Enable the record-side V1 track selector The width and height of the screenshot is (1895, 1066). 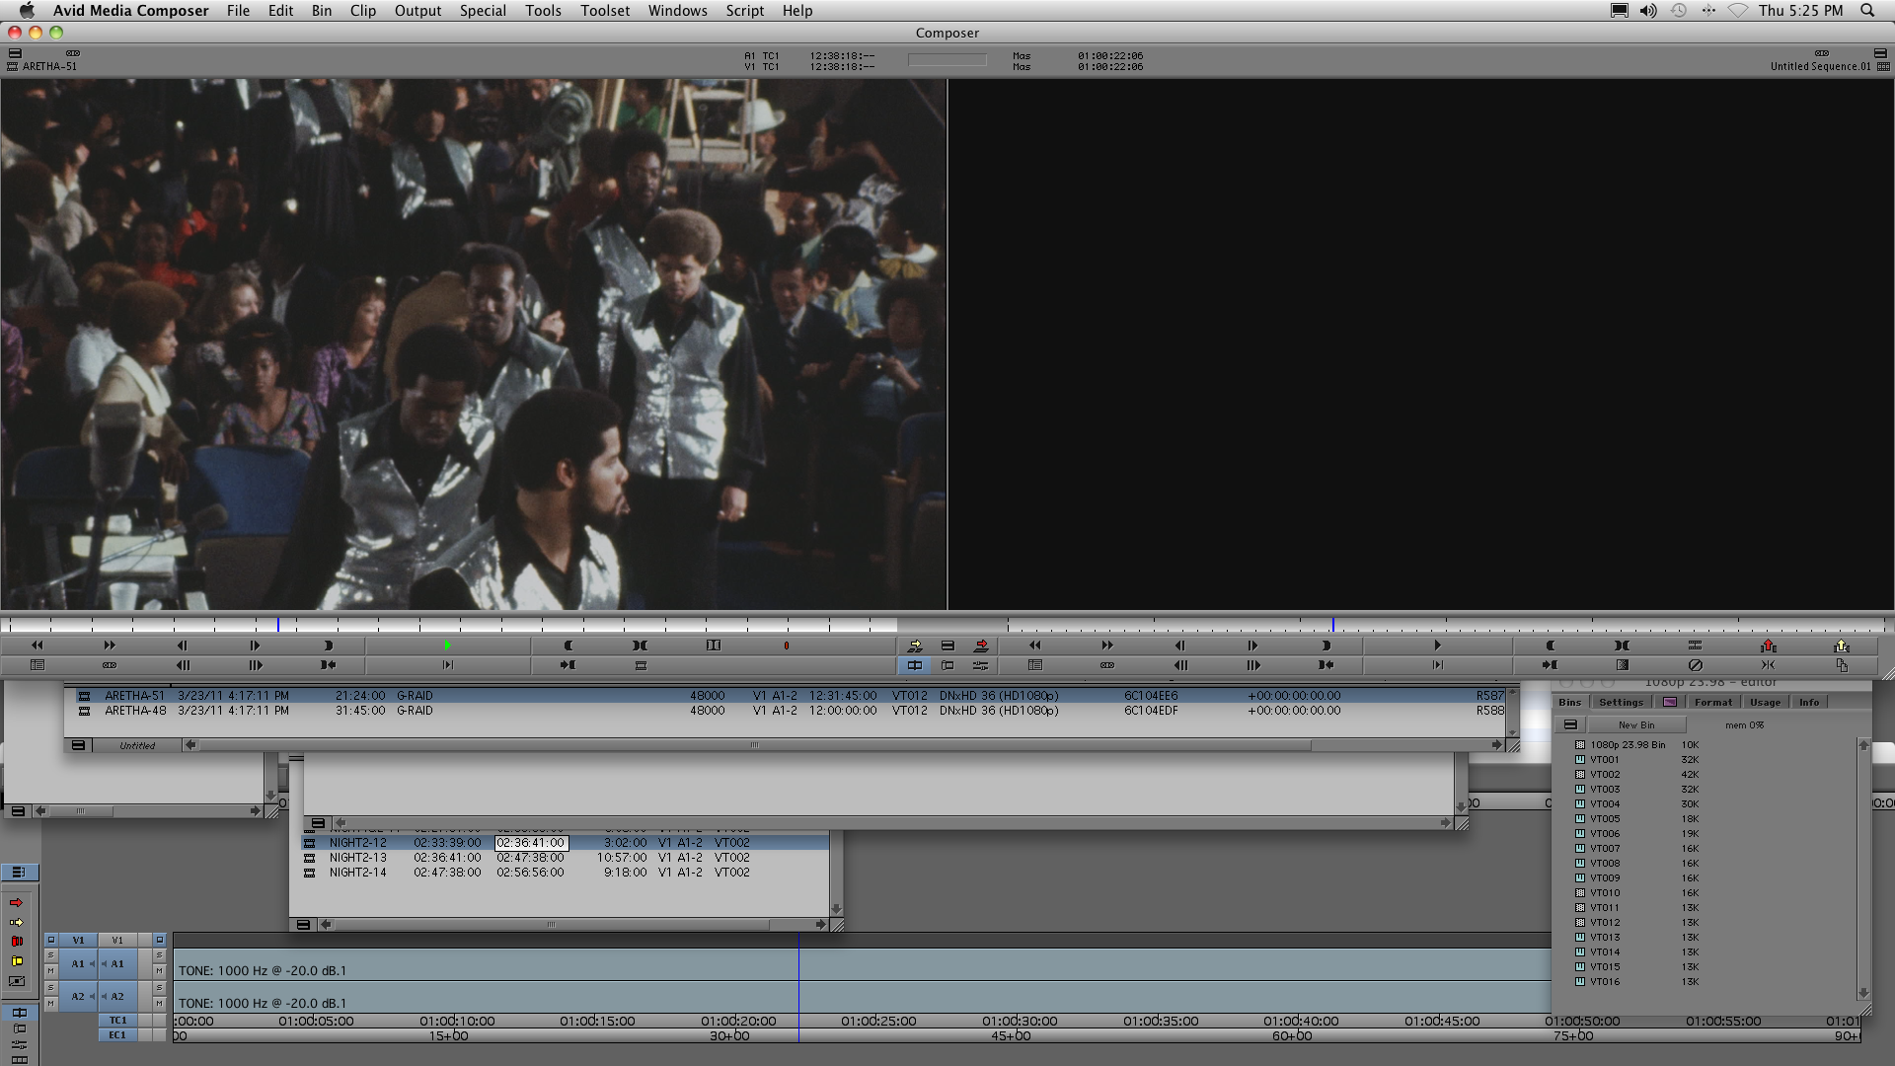click(x=117, y=940)
